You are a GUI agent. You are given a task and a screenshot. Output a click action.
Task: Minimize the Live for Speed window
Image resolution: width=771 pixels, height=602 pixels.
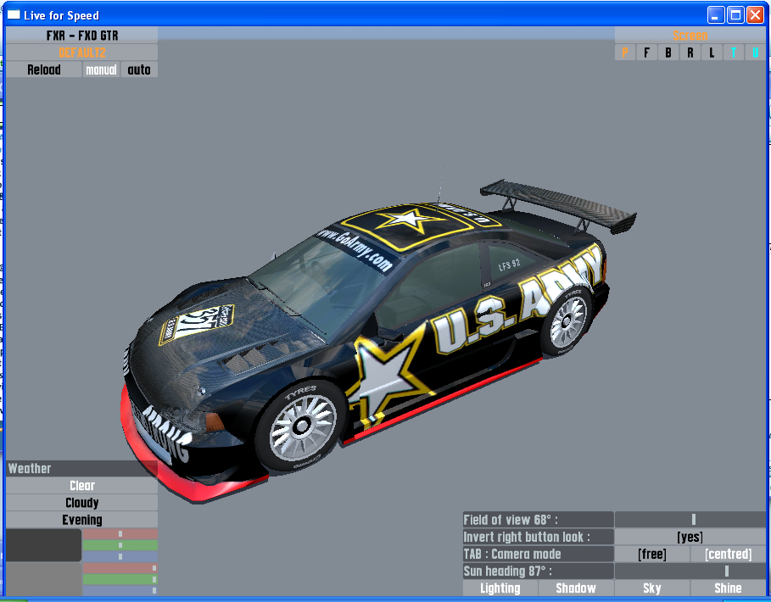716,14
